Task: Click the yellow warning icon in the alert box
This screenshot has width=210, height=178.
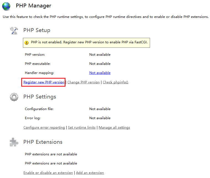Action: click(27, 43)
